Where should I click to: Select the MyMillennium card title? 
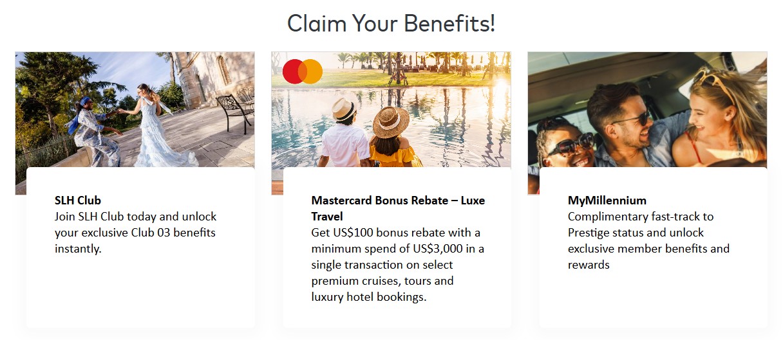click(607, 201)
